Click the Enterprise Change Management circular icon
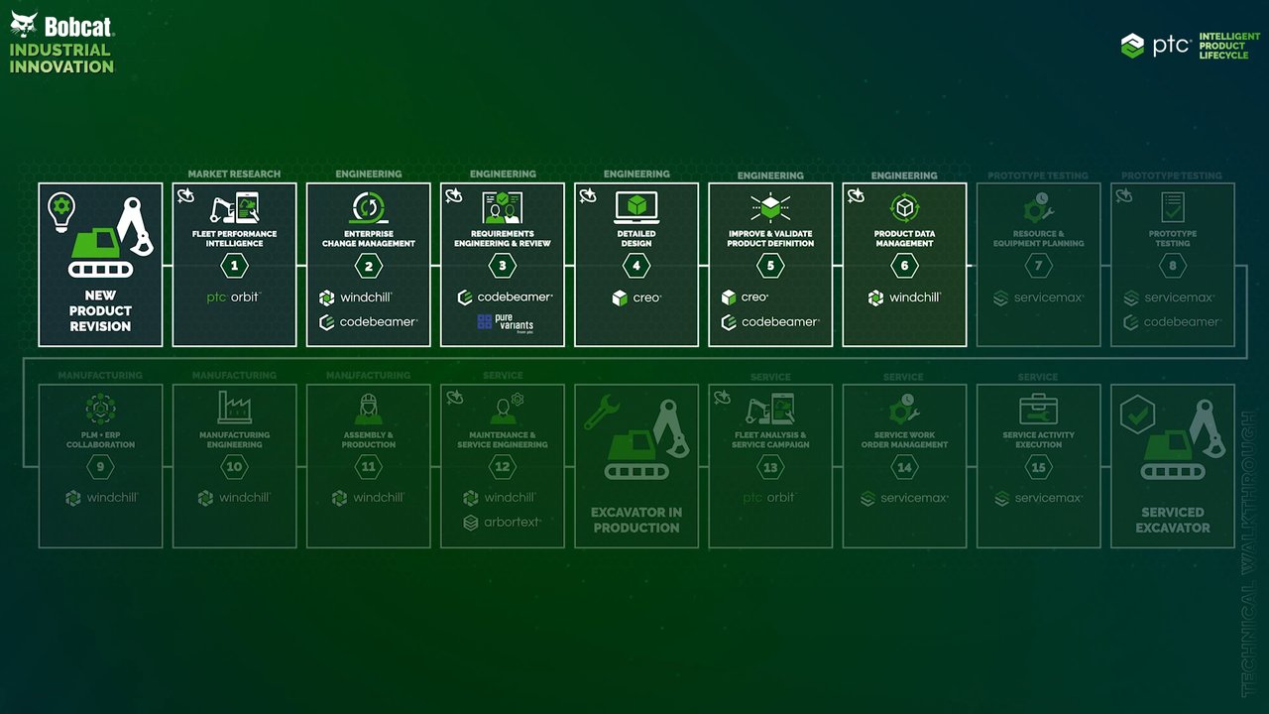 click(x=369, y=207)
